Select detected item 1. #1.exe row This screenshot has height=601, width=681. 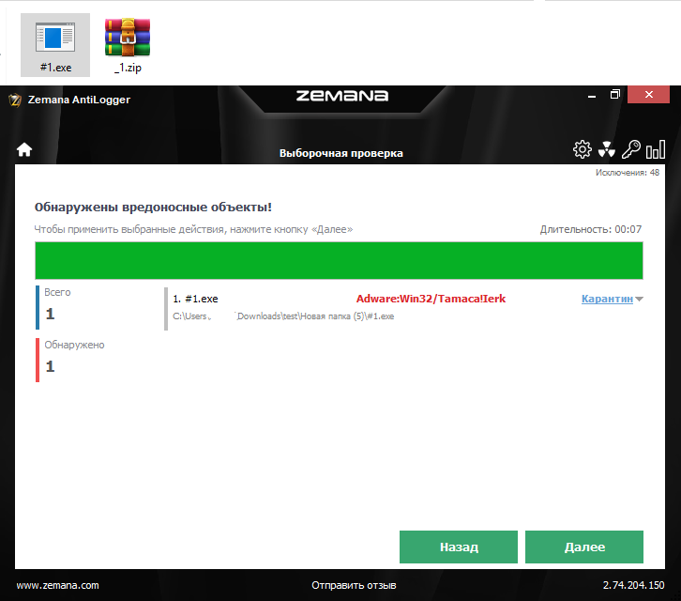tap(403, 307)
